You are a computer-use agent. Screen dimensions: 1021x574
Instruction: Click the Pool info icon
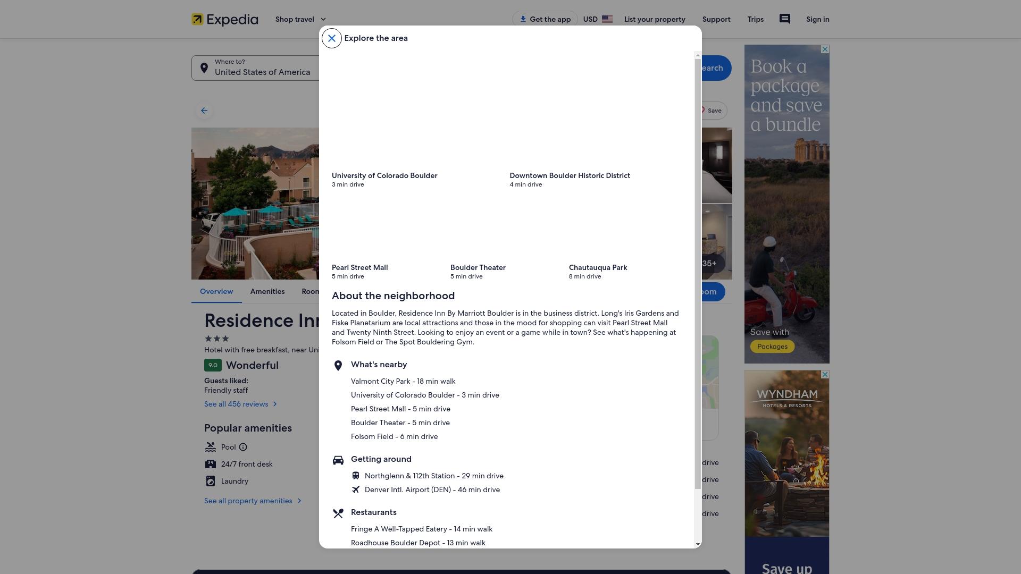[243, 447]
